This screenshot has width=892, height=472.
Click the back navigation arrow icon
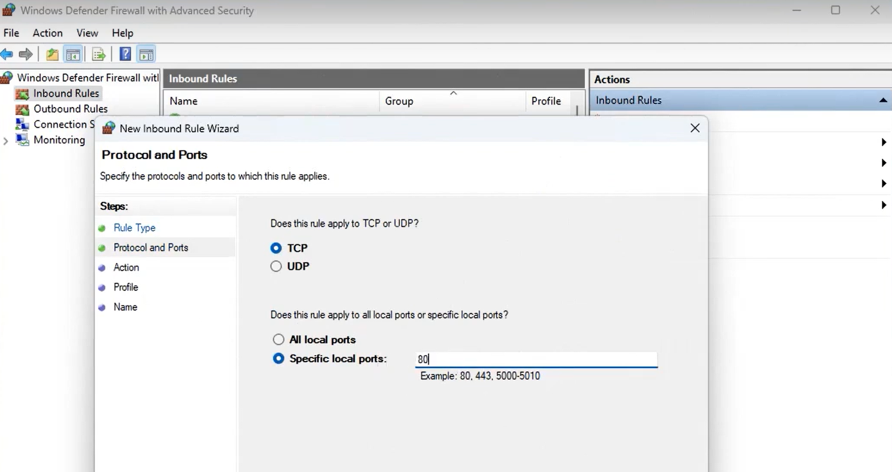[x=6, y=54]
